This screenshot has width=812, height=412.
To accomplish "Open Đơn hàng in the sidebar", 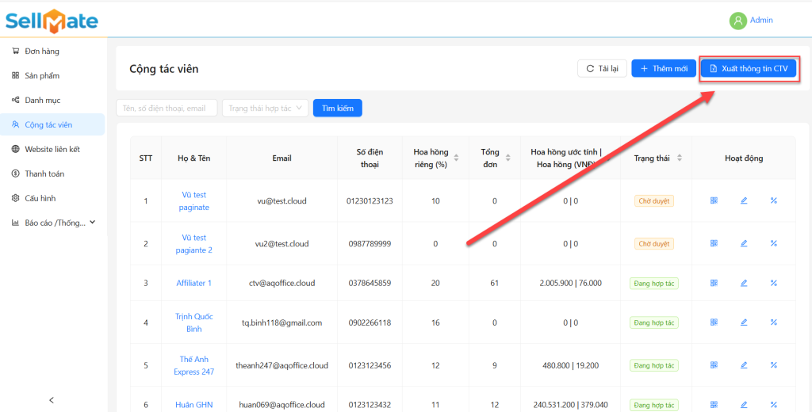I will (x=41, y=51).
